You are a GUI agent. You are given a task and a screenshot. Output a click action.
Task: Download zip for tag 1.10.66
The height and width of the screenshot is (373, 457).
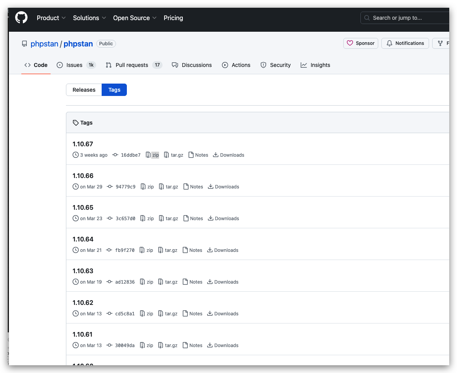[147, 186]
